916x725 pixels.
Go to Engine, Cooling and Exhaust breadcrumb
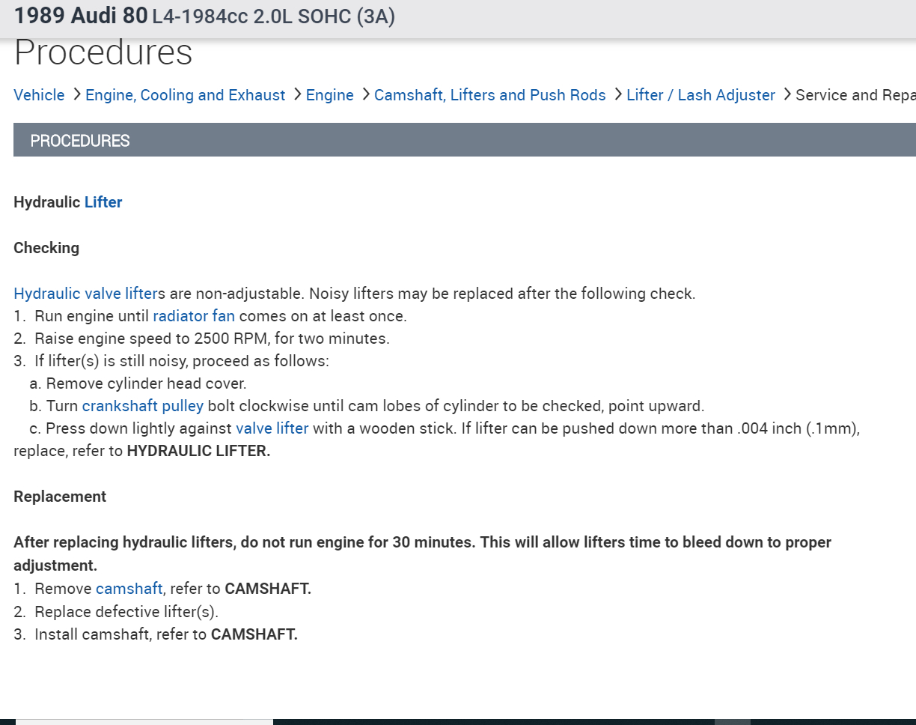click(x=185, y=95)
